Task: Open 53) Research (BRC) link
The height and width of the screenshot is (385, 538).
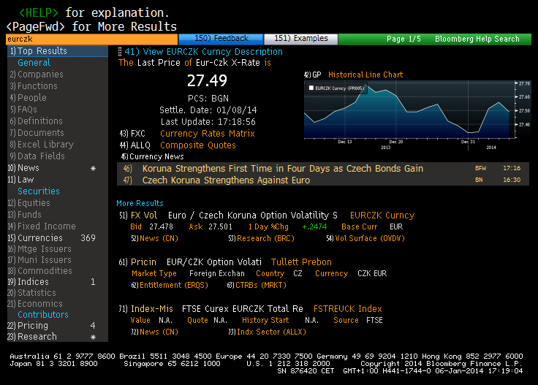Action: pyautogui.click(x=261, y=239)
